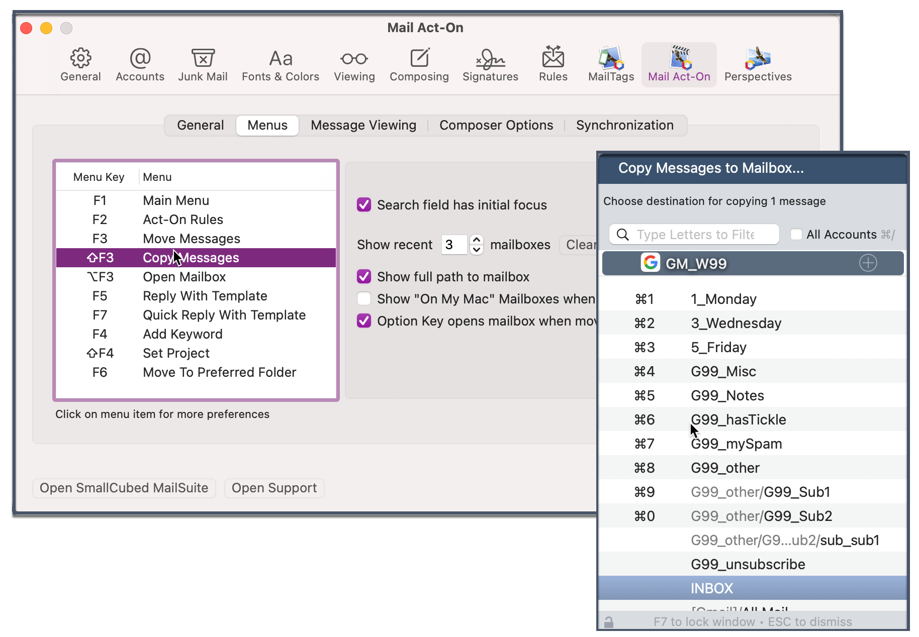
Task: Click the magnifier icon in filter field
Action: tap(622, 235)
